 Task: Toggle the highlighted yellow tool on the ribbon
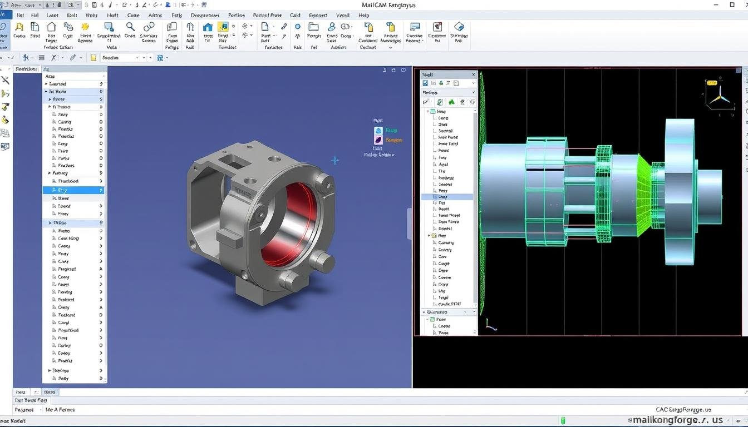click(x=224, y=27)
